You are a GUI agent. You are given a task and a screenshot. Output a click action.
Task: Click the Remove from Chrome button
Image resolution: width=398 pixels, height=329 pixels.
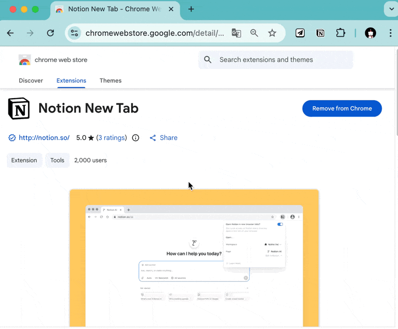coord(342,109)
